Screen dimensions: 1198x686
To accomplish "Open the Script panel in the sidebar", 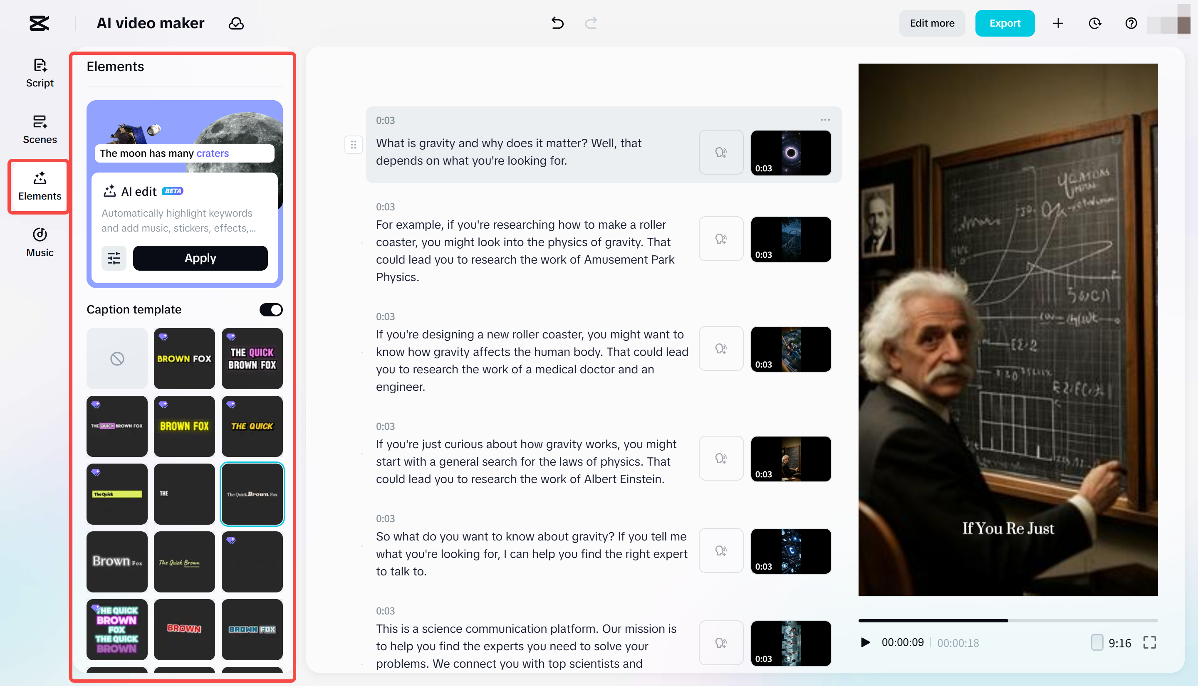I will tap(39, 73).
